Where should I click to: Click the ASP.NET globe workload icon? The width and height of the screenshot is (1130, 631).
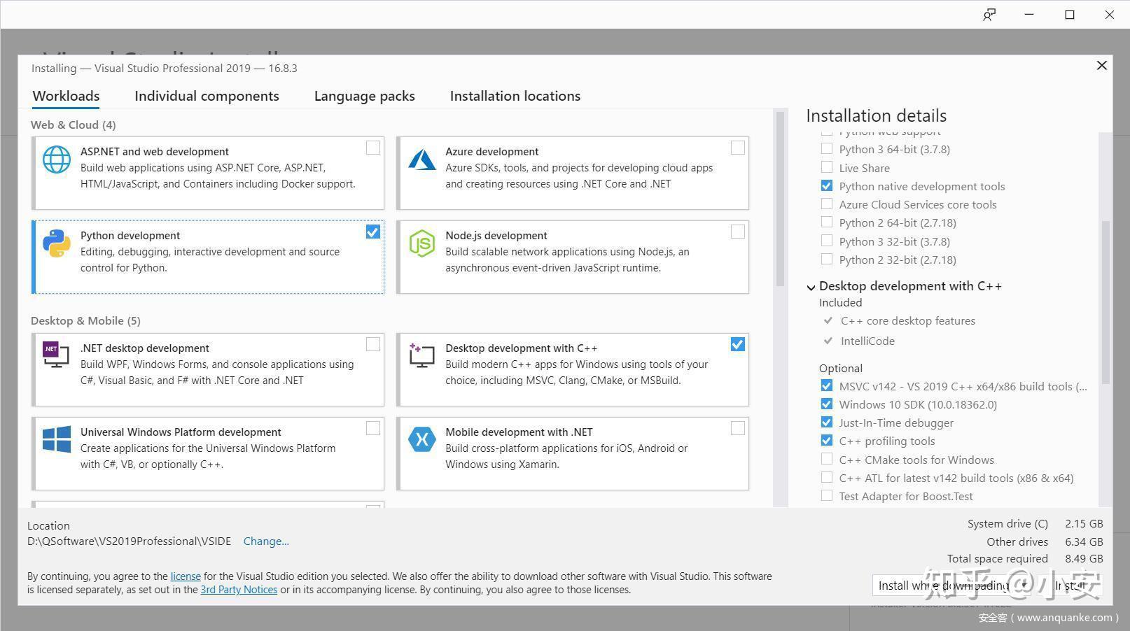click(57, 159)
